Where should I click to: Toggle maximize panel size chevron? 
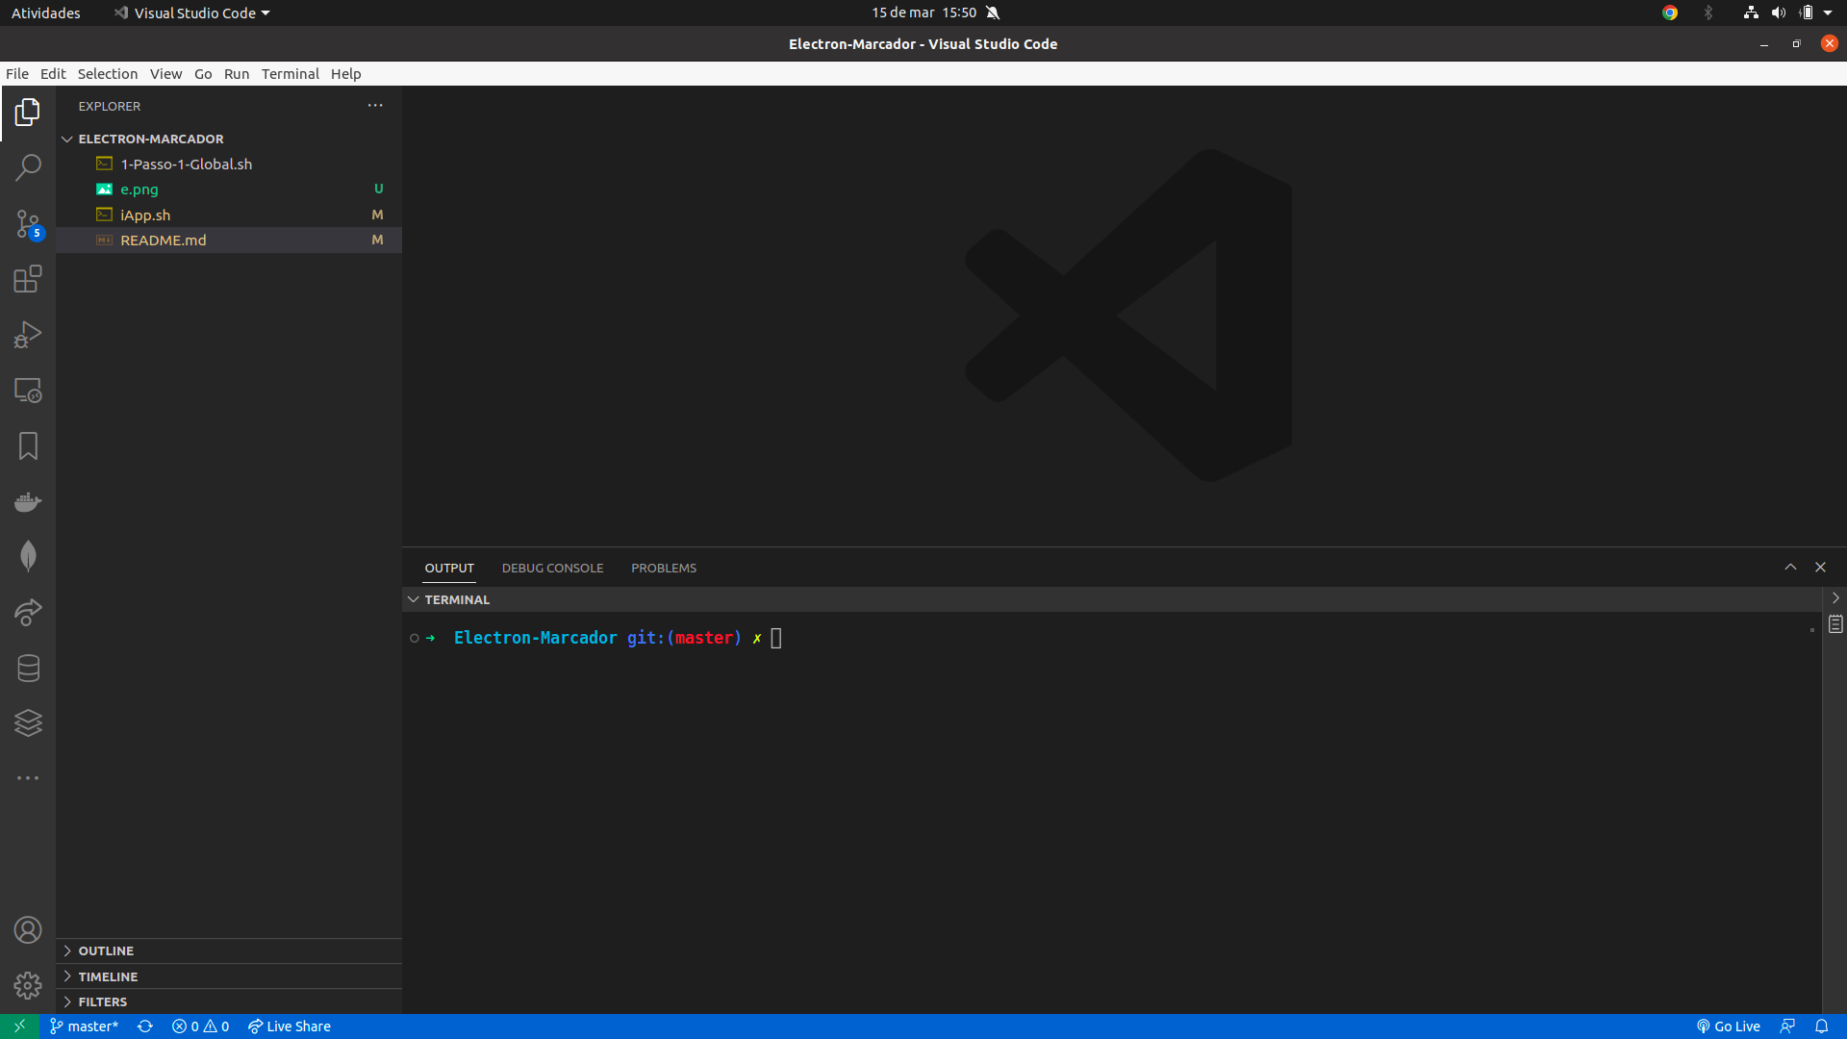click(1790, 568)
